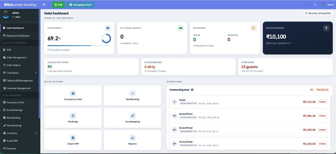The width and height of the screenshot is (336, 154).
Task: Open the notification bell icon
Action: pyautogui.click(x=315, y=5)
